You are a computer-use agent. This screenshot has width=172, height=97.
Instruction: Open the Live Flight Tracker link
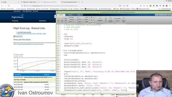click(x=24, y=32)
